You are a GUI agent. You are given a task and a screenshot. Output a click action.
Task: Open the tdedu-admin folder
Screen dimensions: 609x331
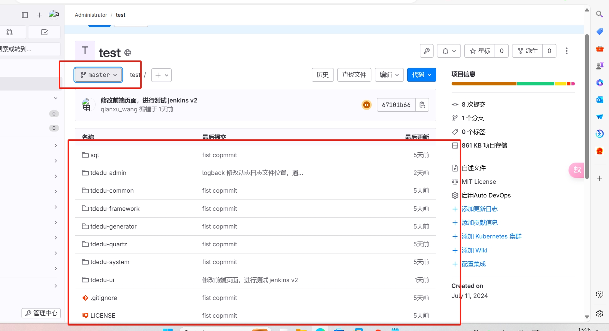point(108,173)
